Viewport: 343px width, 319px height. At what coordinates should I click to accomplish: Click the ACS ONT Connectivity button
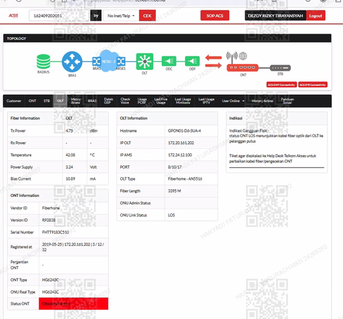[x=281, y=84]
